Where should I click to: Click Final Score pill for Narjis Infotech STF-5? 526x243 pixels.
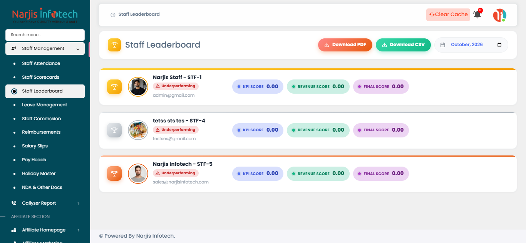381,174
